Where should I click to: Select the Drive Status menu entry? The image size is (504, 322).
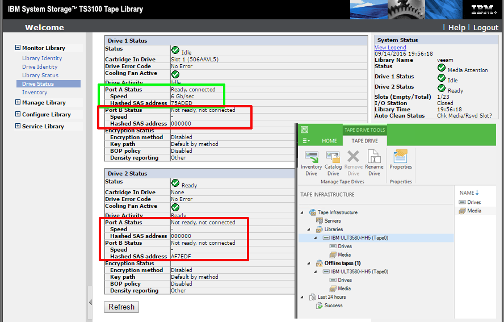(49, 83)
